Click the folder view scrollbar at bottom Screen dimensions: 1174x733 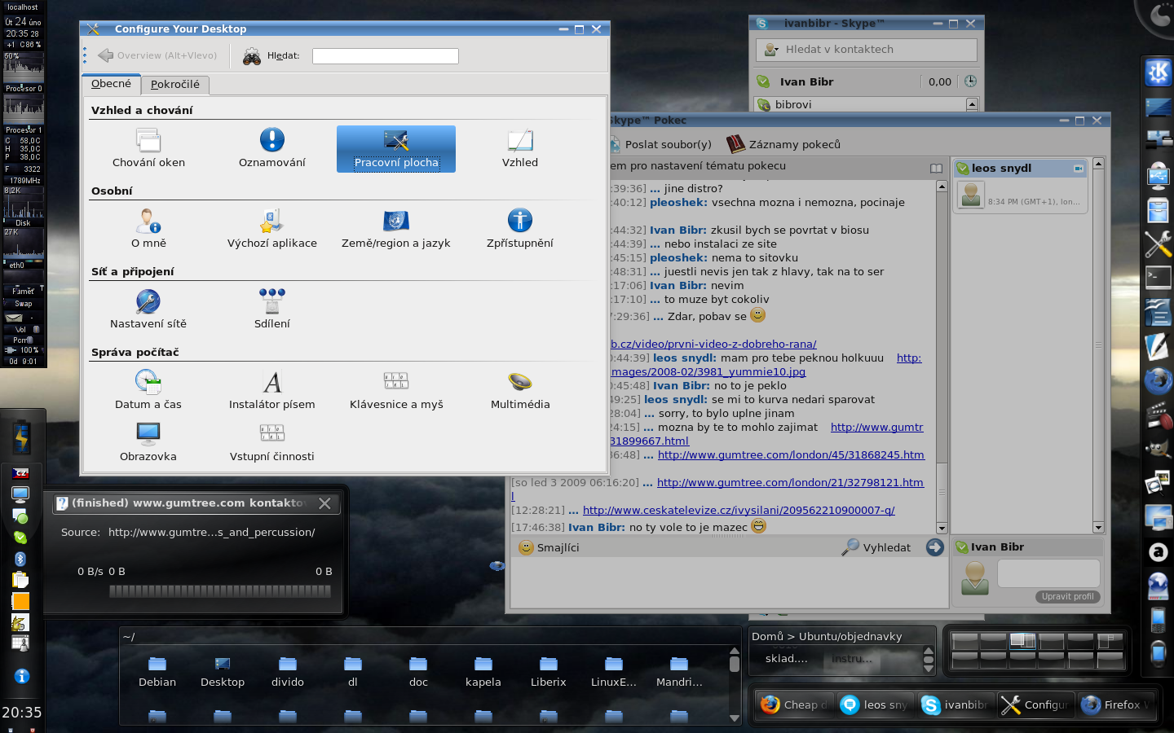tap(735, 684)
